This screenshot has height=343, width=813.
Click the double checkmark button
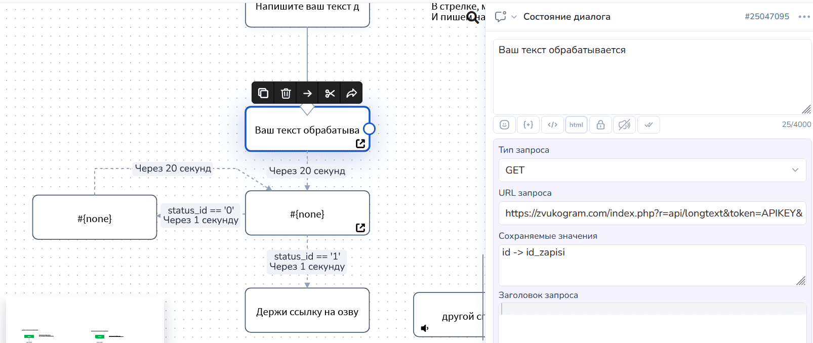point(648,125)
